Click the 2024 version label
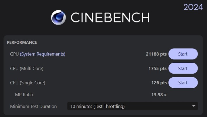Viewport: 207px width, 117px height. pos(193,7)
